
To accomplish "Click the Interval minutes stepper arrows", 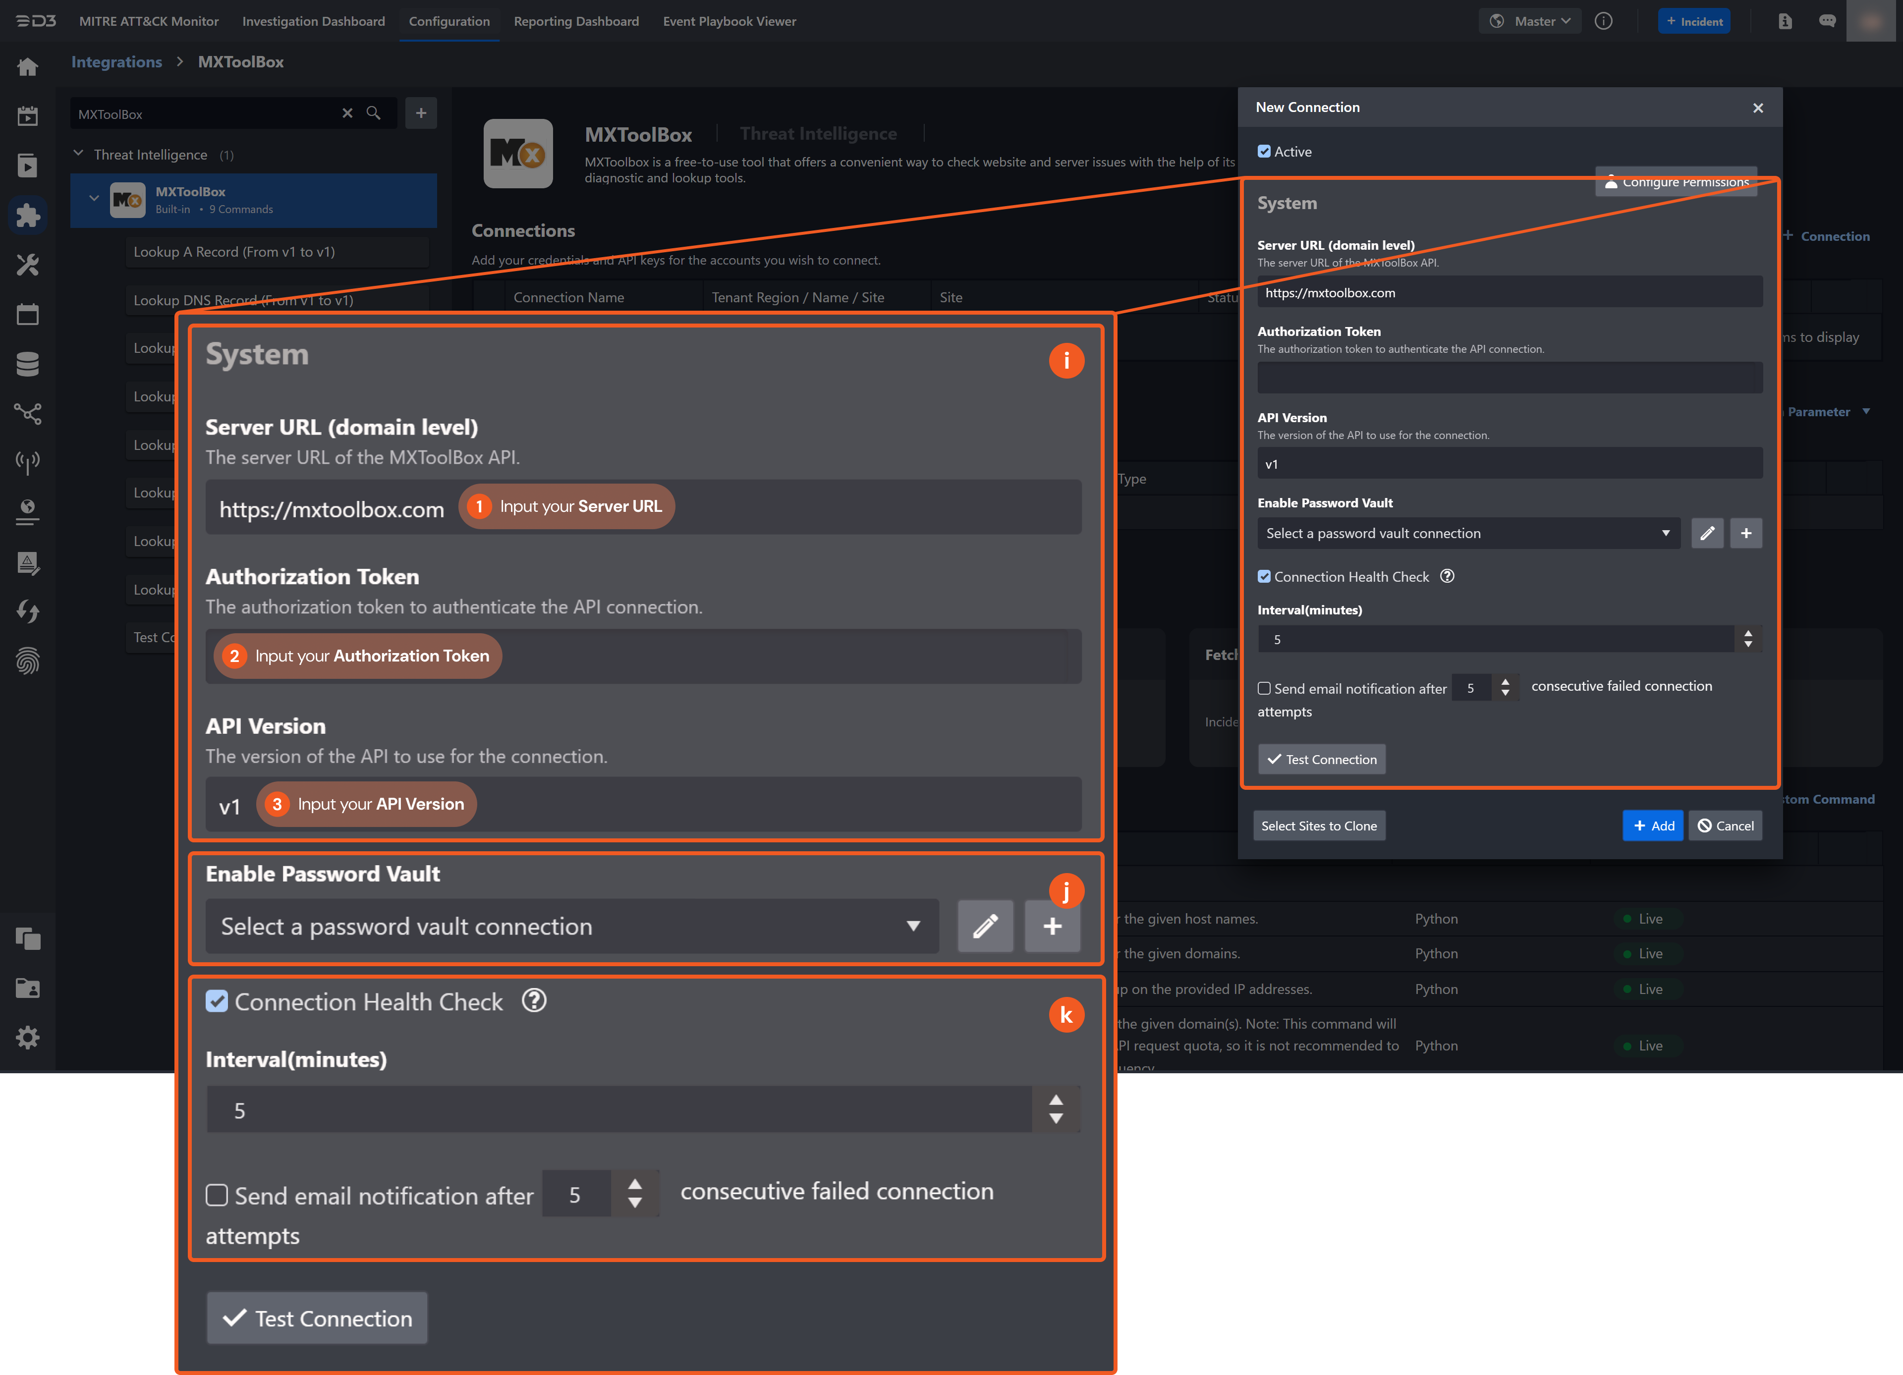I will tap(1748, 639).
